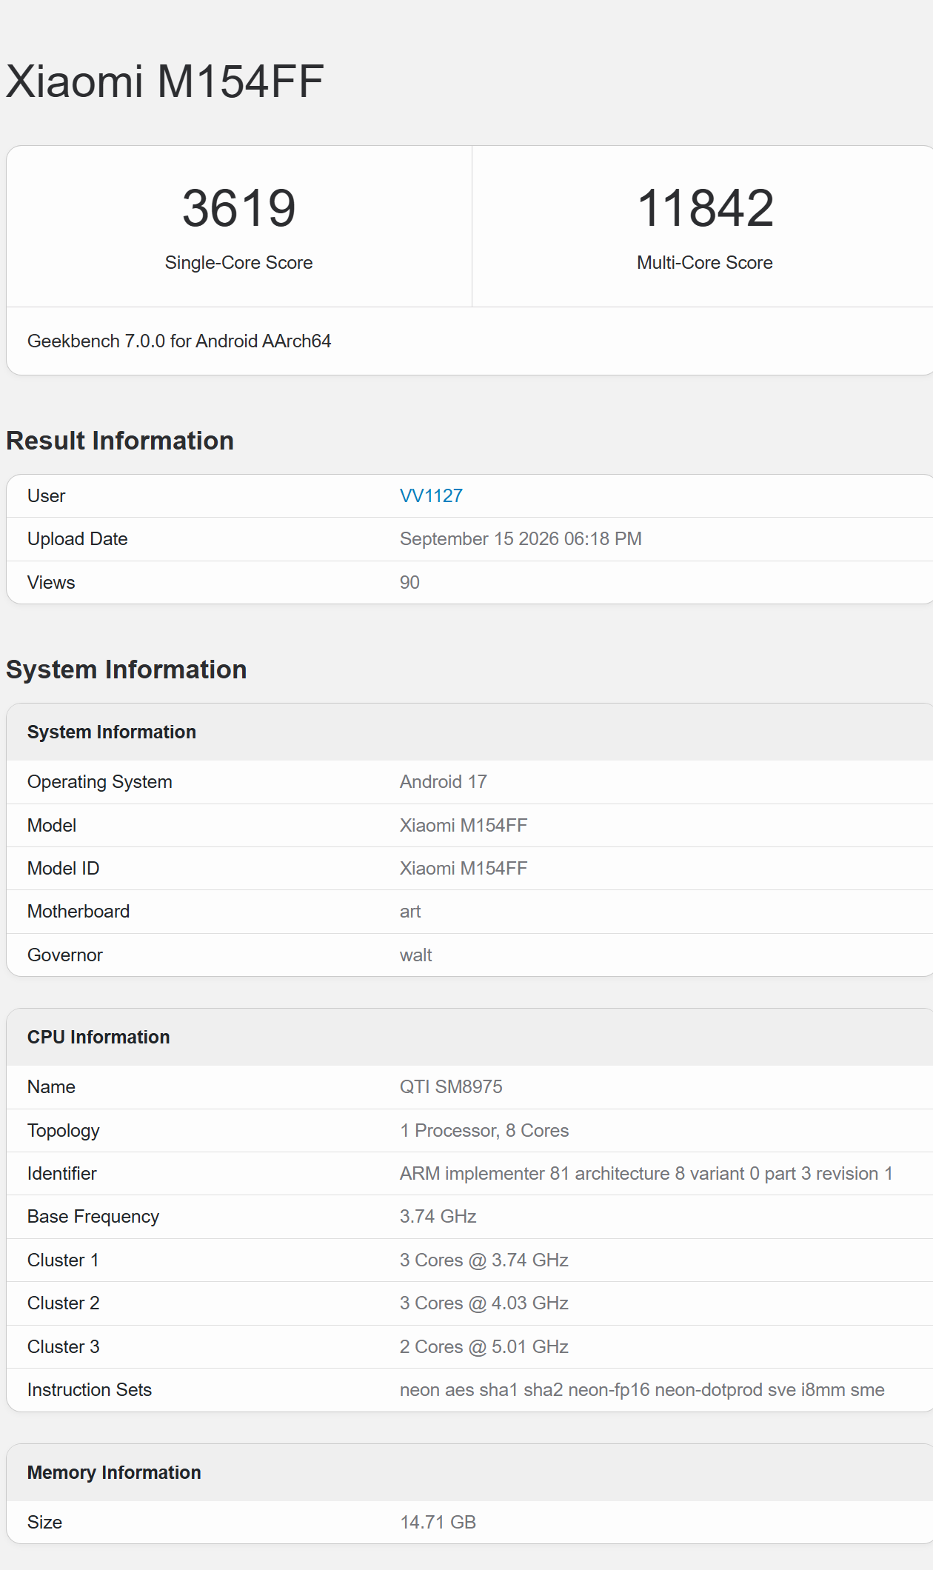Viewport: 933px width, 1570px height.
Task: Select Geekbench 7.0.0 for Android AArch64 text
Action: coord(179,341)
